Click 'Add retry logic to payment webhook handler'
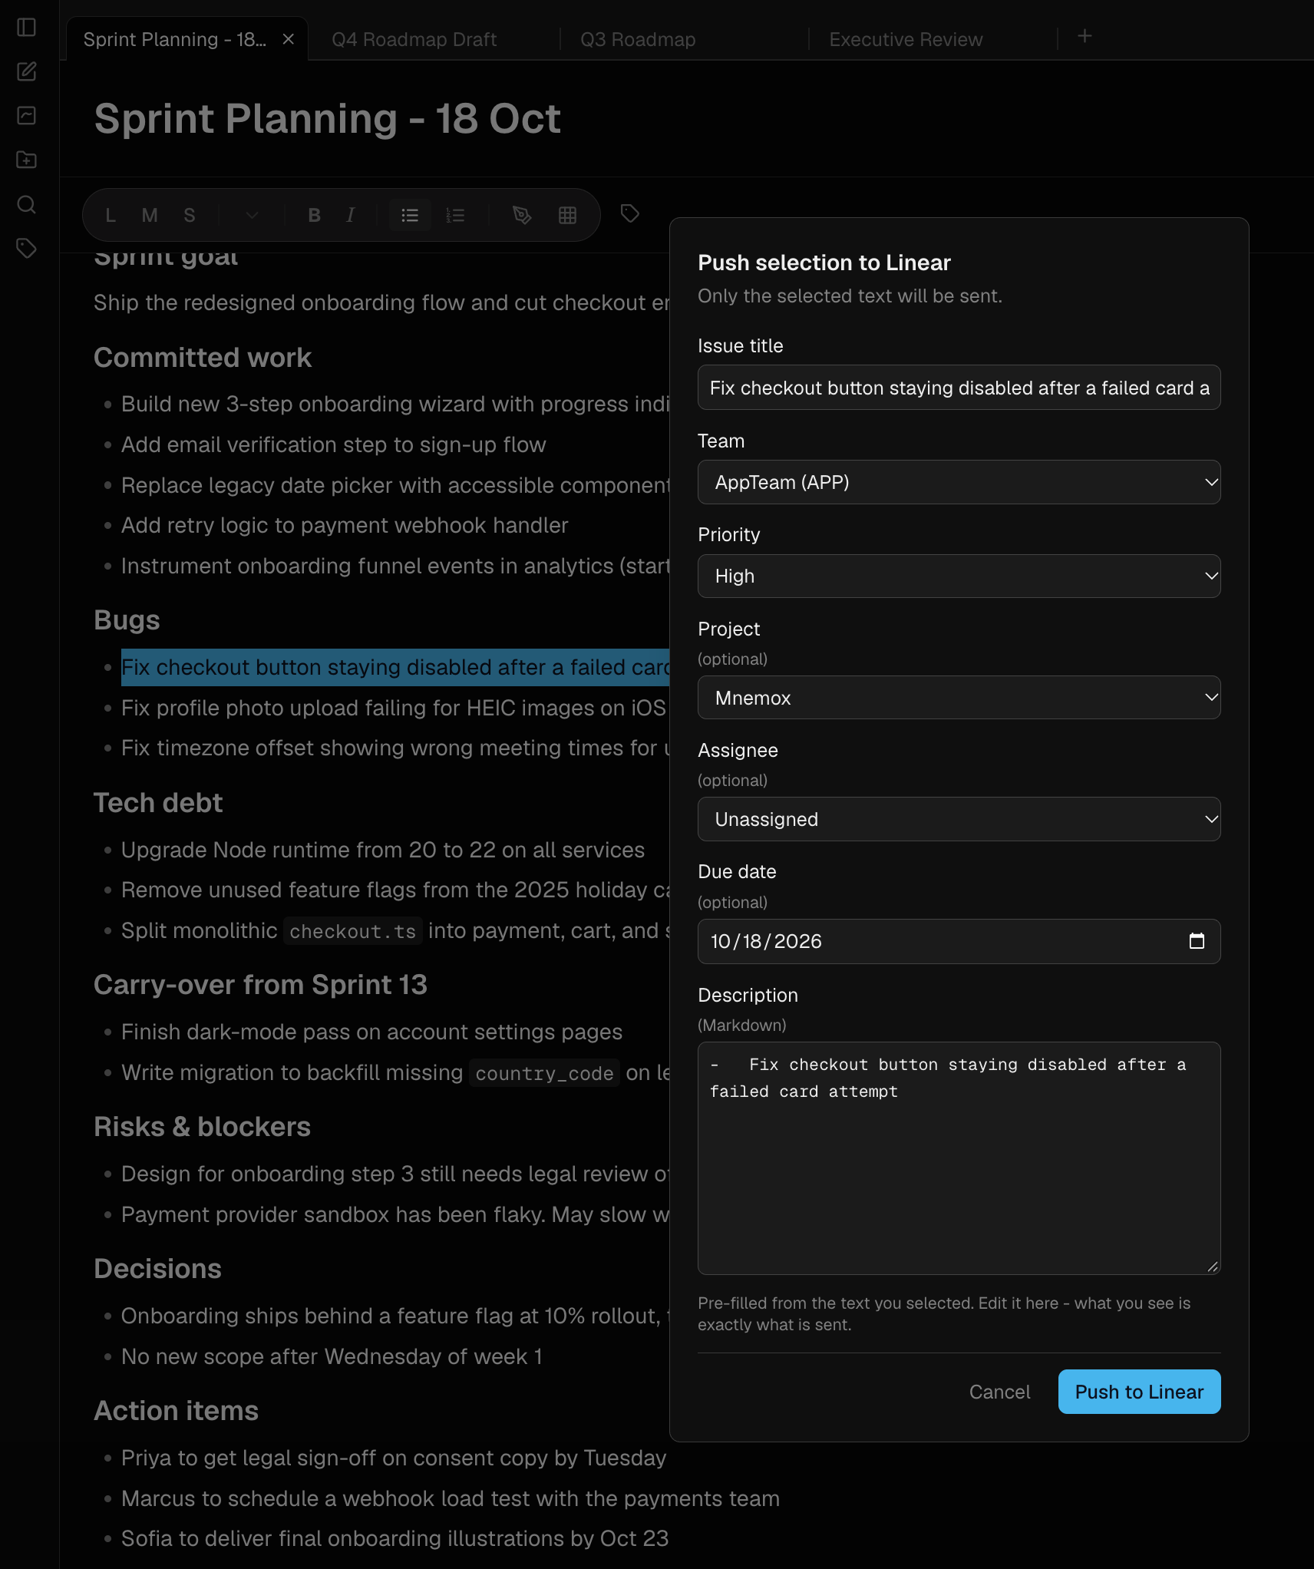This screenshot has width=1314, height=1569. (345, 525)
